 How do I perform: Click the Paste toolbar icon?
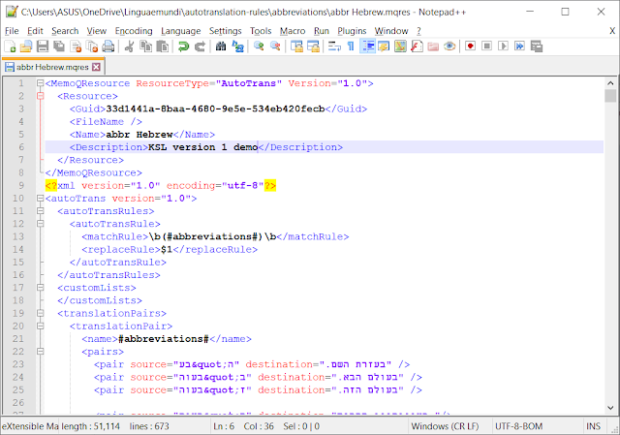coord(162,47)
